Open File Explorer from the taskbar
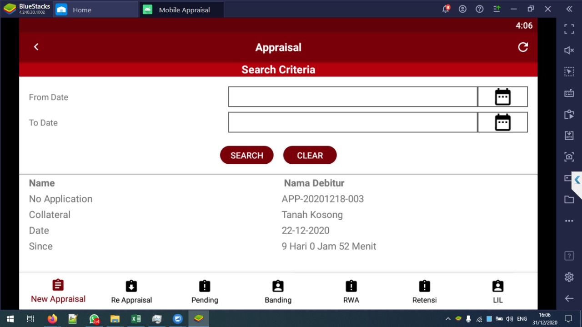582x327 pixels. (115, 319)
